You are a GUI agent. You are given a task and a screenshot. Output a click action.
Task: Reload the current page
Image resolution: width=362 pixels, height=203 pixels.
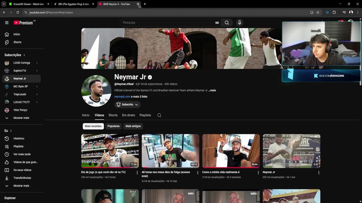[x=18, y=12]
